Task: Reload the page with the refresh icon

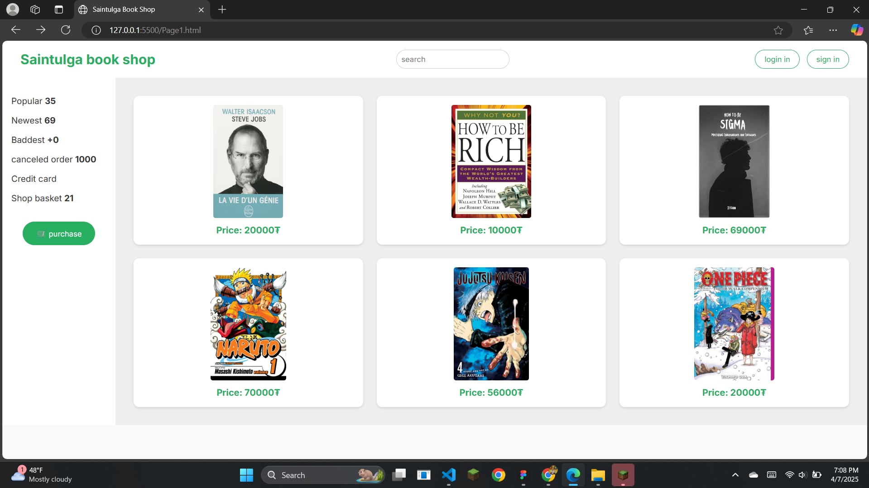Action: pos(66,30)
